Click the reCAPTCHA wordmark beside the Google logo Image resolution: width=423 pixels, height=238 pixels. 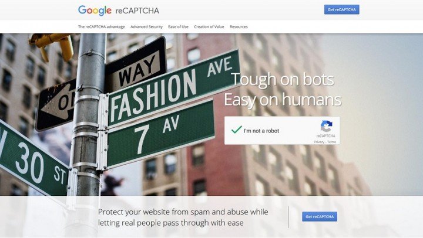tap(137, 11)
